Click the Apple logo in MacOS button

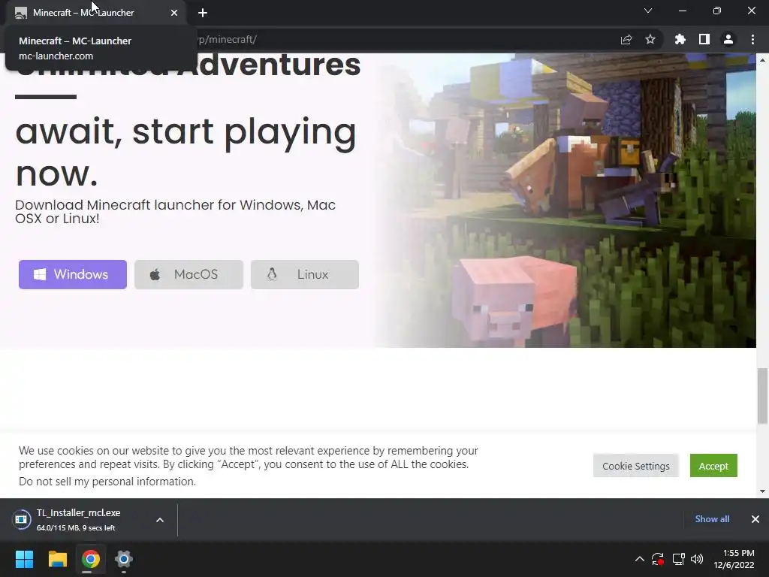(155, 274)
